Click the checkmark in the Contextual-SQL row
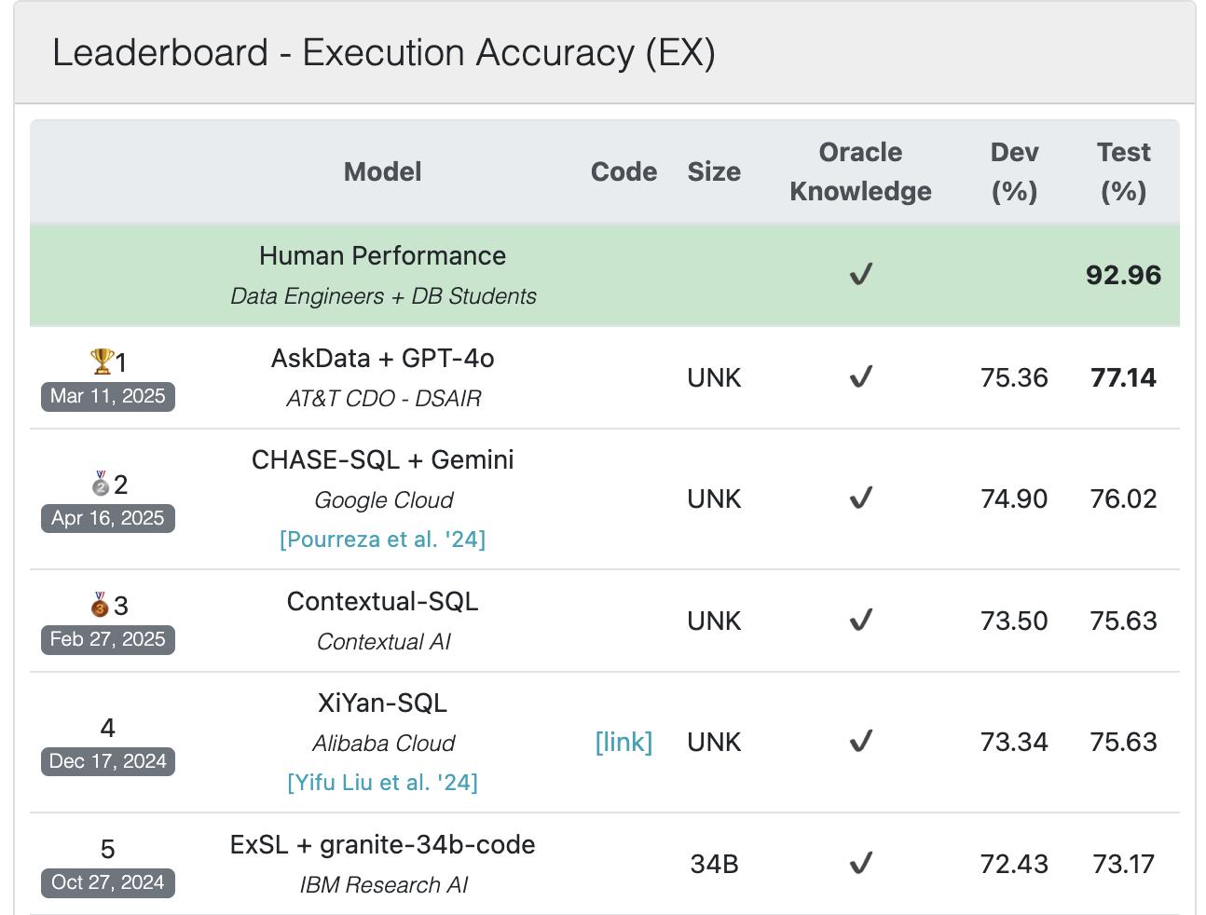The height and width of the screenshot is (915, 1206). pos(861,621)
